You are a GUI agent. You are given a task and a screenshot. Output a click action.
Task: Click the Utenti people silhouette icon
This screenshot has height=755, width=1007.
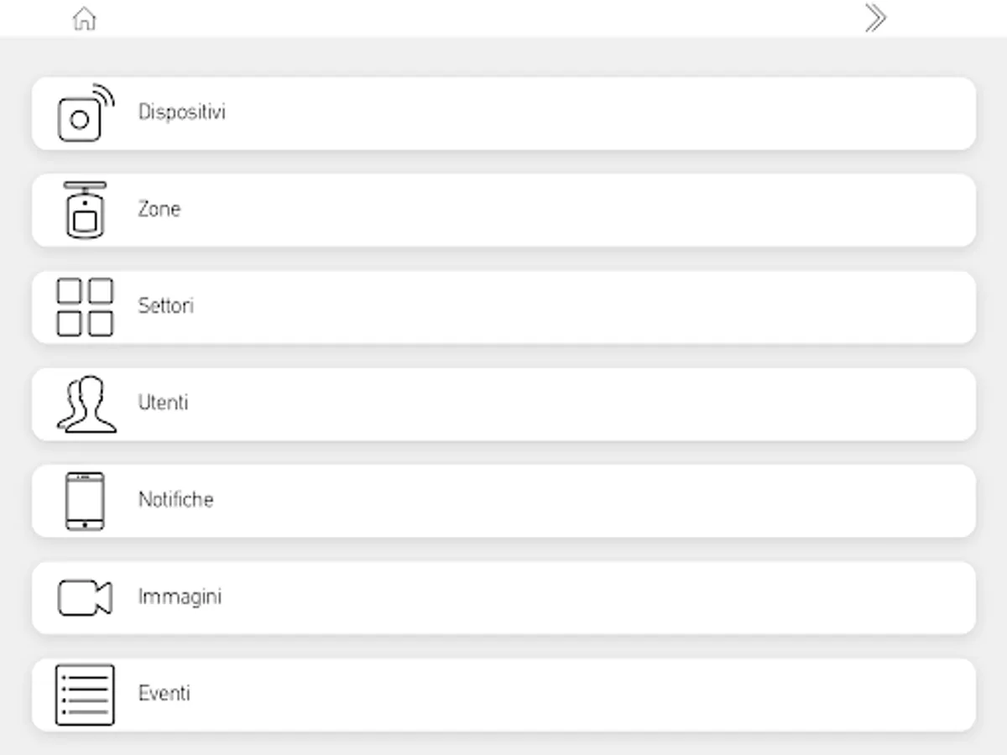tap(86, 404)
